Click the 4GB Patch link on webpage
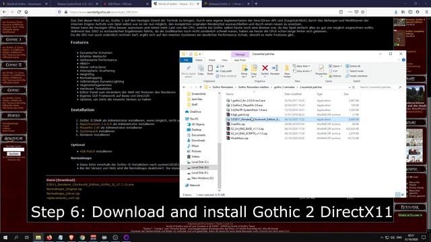This screenshot has height=242, width=431. click(88, 151)
